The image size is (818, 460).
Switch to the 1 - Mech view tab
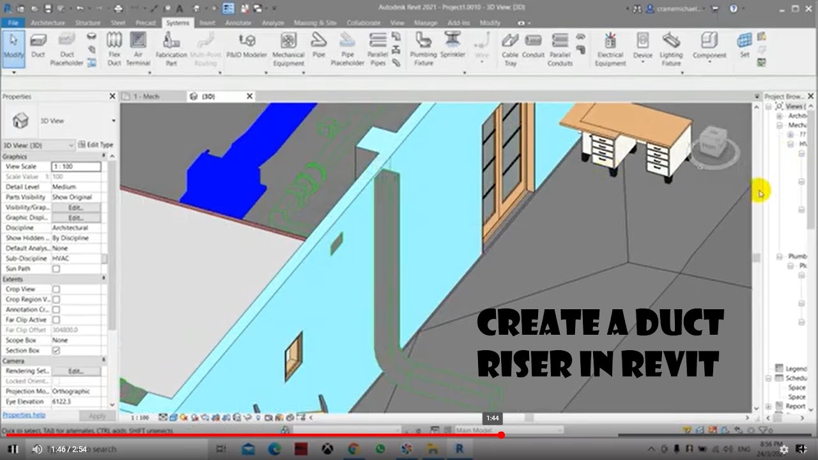pyautogui.click(x=146, y=96)
